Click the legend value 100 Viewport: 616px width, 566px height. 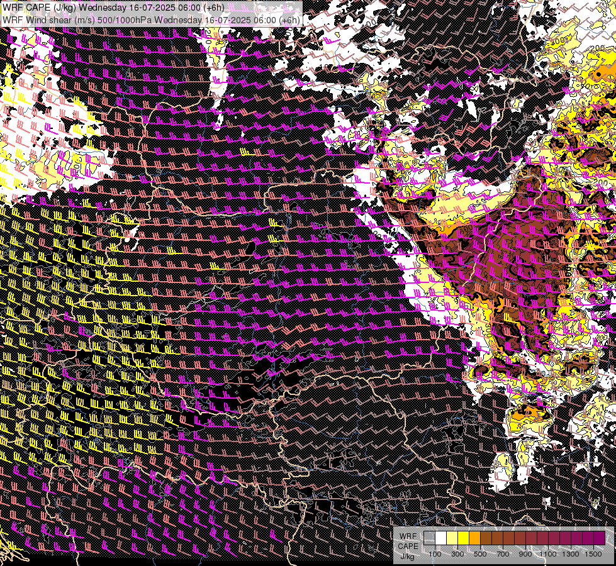pyautogui.click(x=435, y=554)
